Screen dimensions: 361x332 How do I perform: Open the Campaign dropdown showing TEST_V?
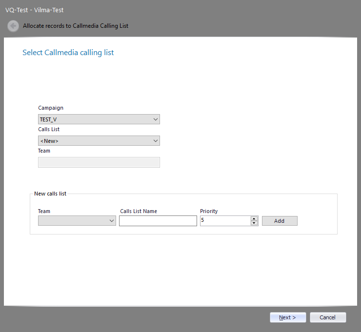(99, 119)
